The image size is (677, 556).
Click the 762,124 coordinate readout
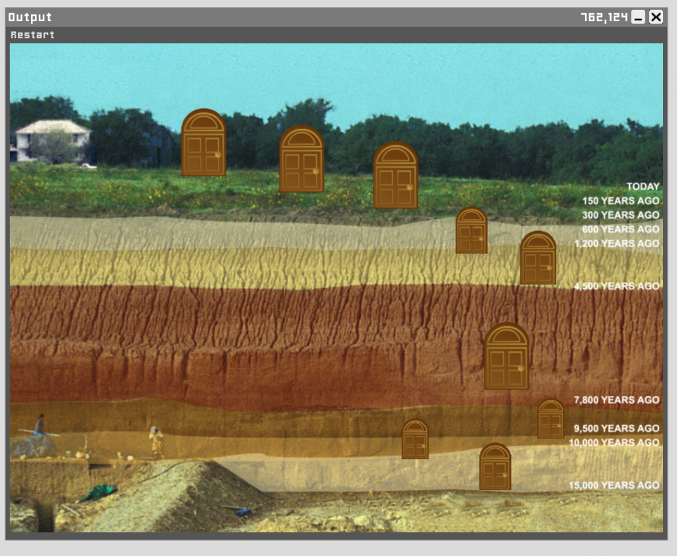click(x=604, y=17)
